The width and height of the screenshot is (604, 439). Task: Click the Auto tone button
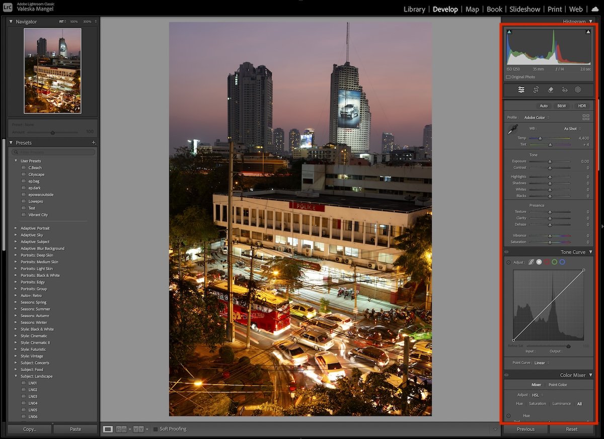tap(544, 106)
